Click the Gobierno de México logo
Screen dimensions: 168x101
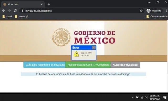pyautogui.click(x=84, y=37)
